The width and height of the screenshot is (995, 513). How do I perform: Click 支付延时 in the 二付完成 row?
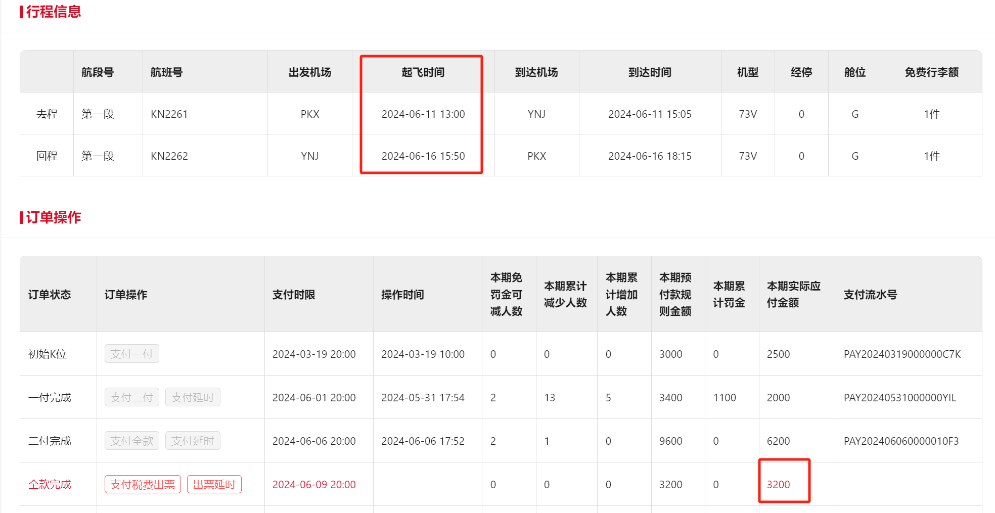[193, 441]
